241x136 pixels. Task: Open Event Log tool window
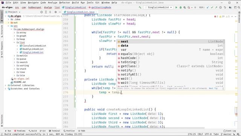pyautogui.click(x=229, y=131)
